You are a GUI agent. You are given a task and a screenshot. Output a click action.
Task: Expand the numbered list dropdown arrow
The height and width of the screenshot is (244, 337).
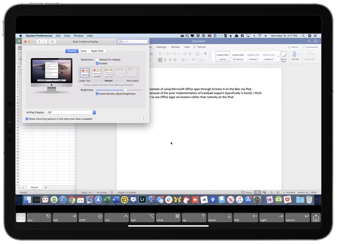coord(171,54)
